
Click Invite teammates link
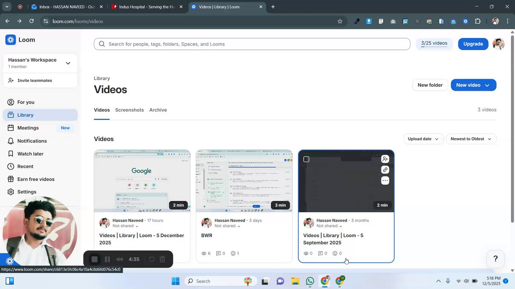click(30, 81)
